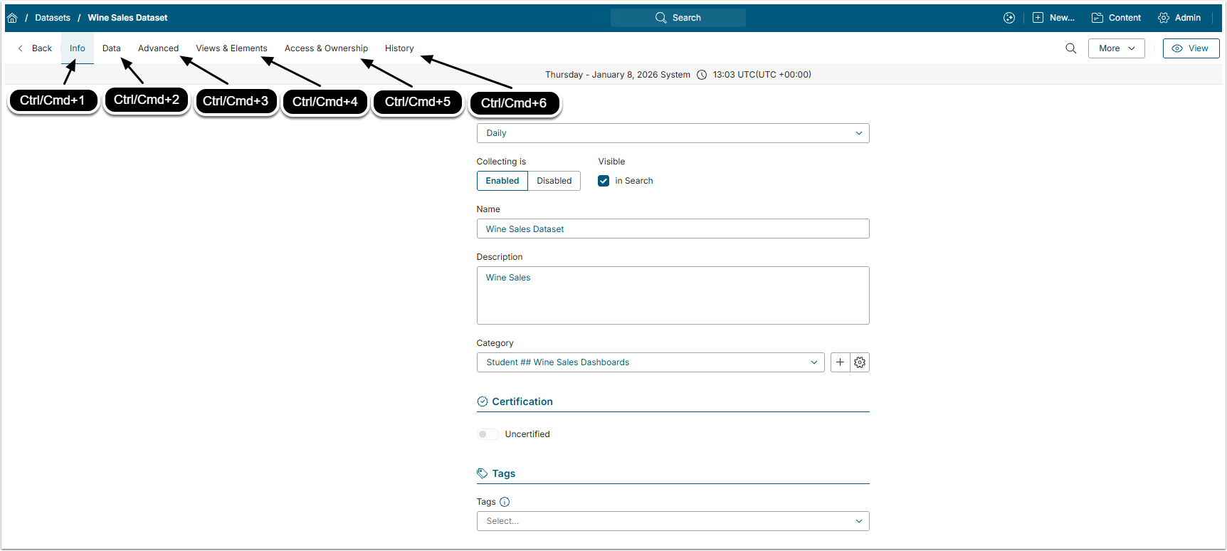Click the Content folder icon
Image resolution: width=1227 pixels, height=551 pixels.
click(x=1097, y=18)
